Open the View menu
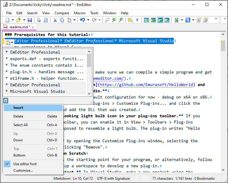 click(x=46, y=13)
